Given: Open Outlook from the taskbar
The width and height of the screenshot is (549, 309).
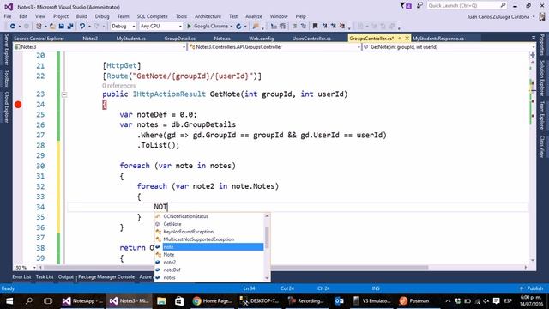Looking at the screenshot, I should (339, 301).
